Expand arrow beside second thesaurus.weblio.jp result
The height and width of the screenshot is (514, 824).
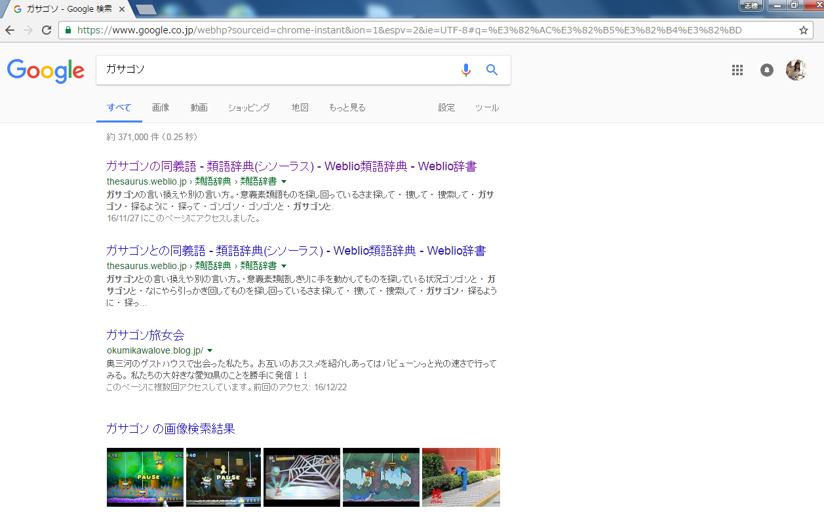(x=284, y=266)
